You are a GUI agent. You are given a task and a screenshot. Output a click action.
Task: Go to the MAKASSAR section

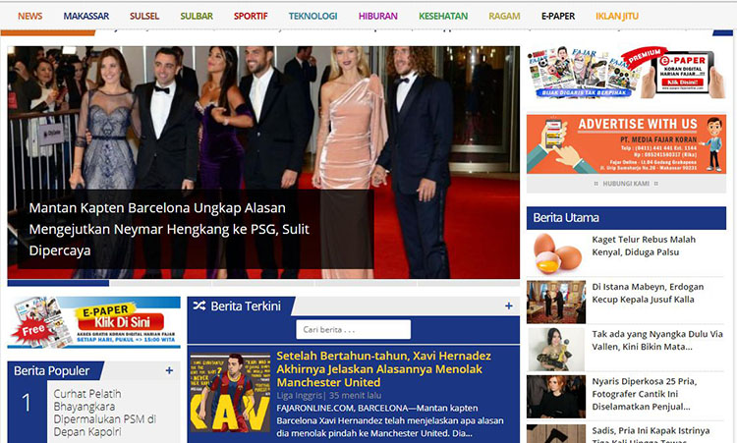pyautogui.click(x=86, y=16)
